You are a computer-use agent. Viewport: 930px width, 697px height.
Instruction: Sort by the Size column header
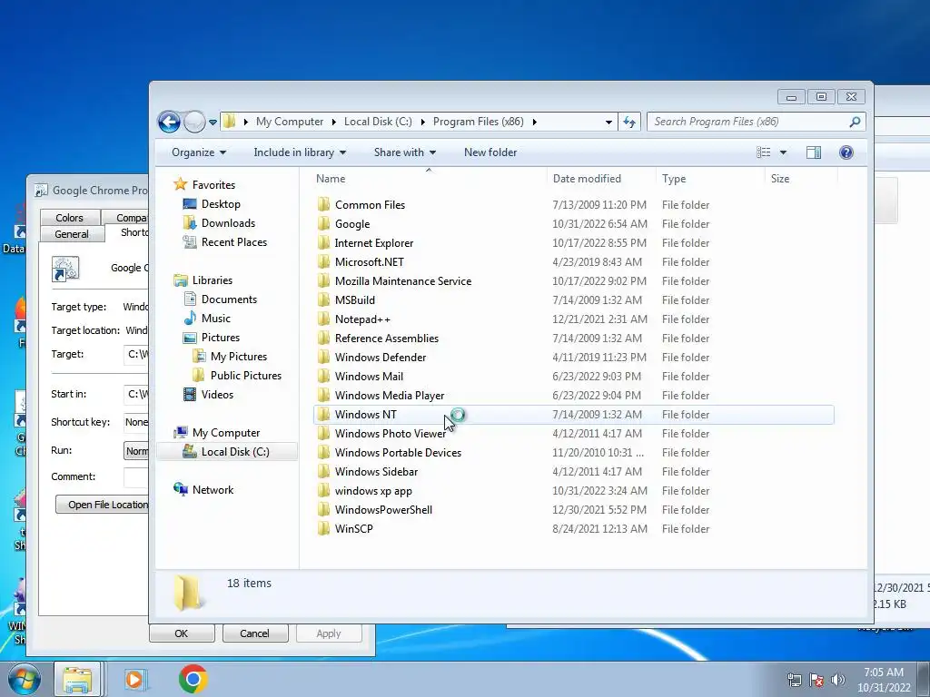click(780, 179)
